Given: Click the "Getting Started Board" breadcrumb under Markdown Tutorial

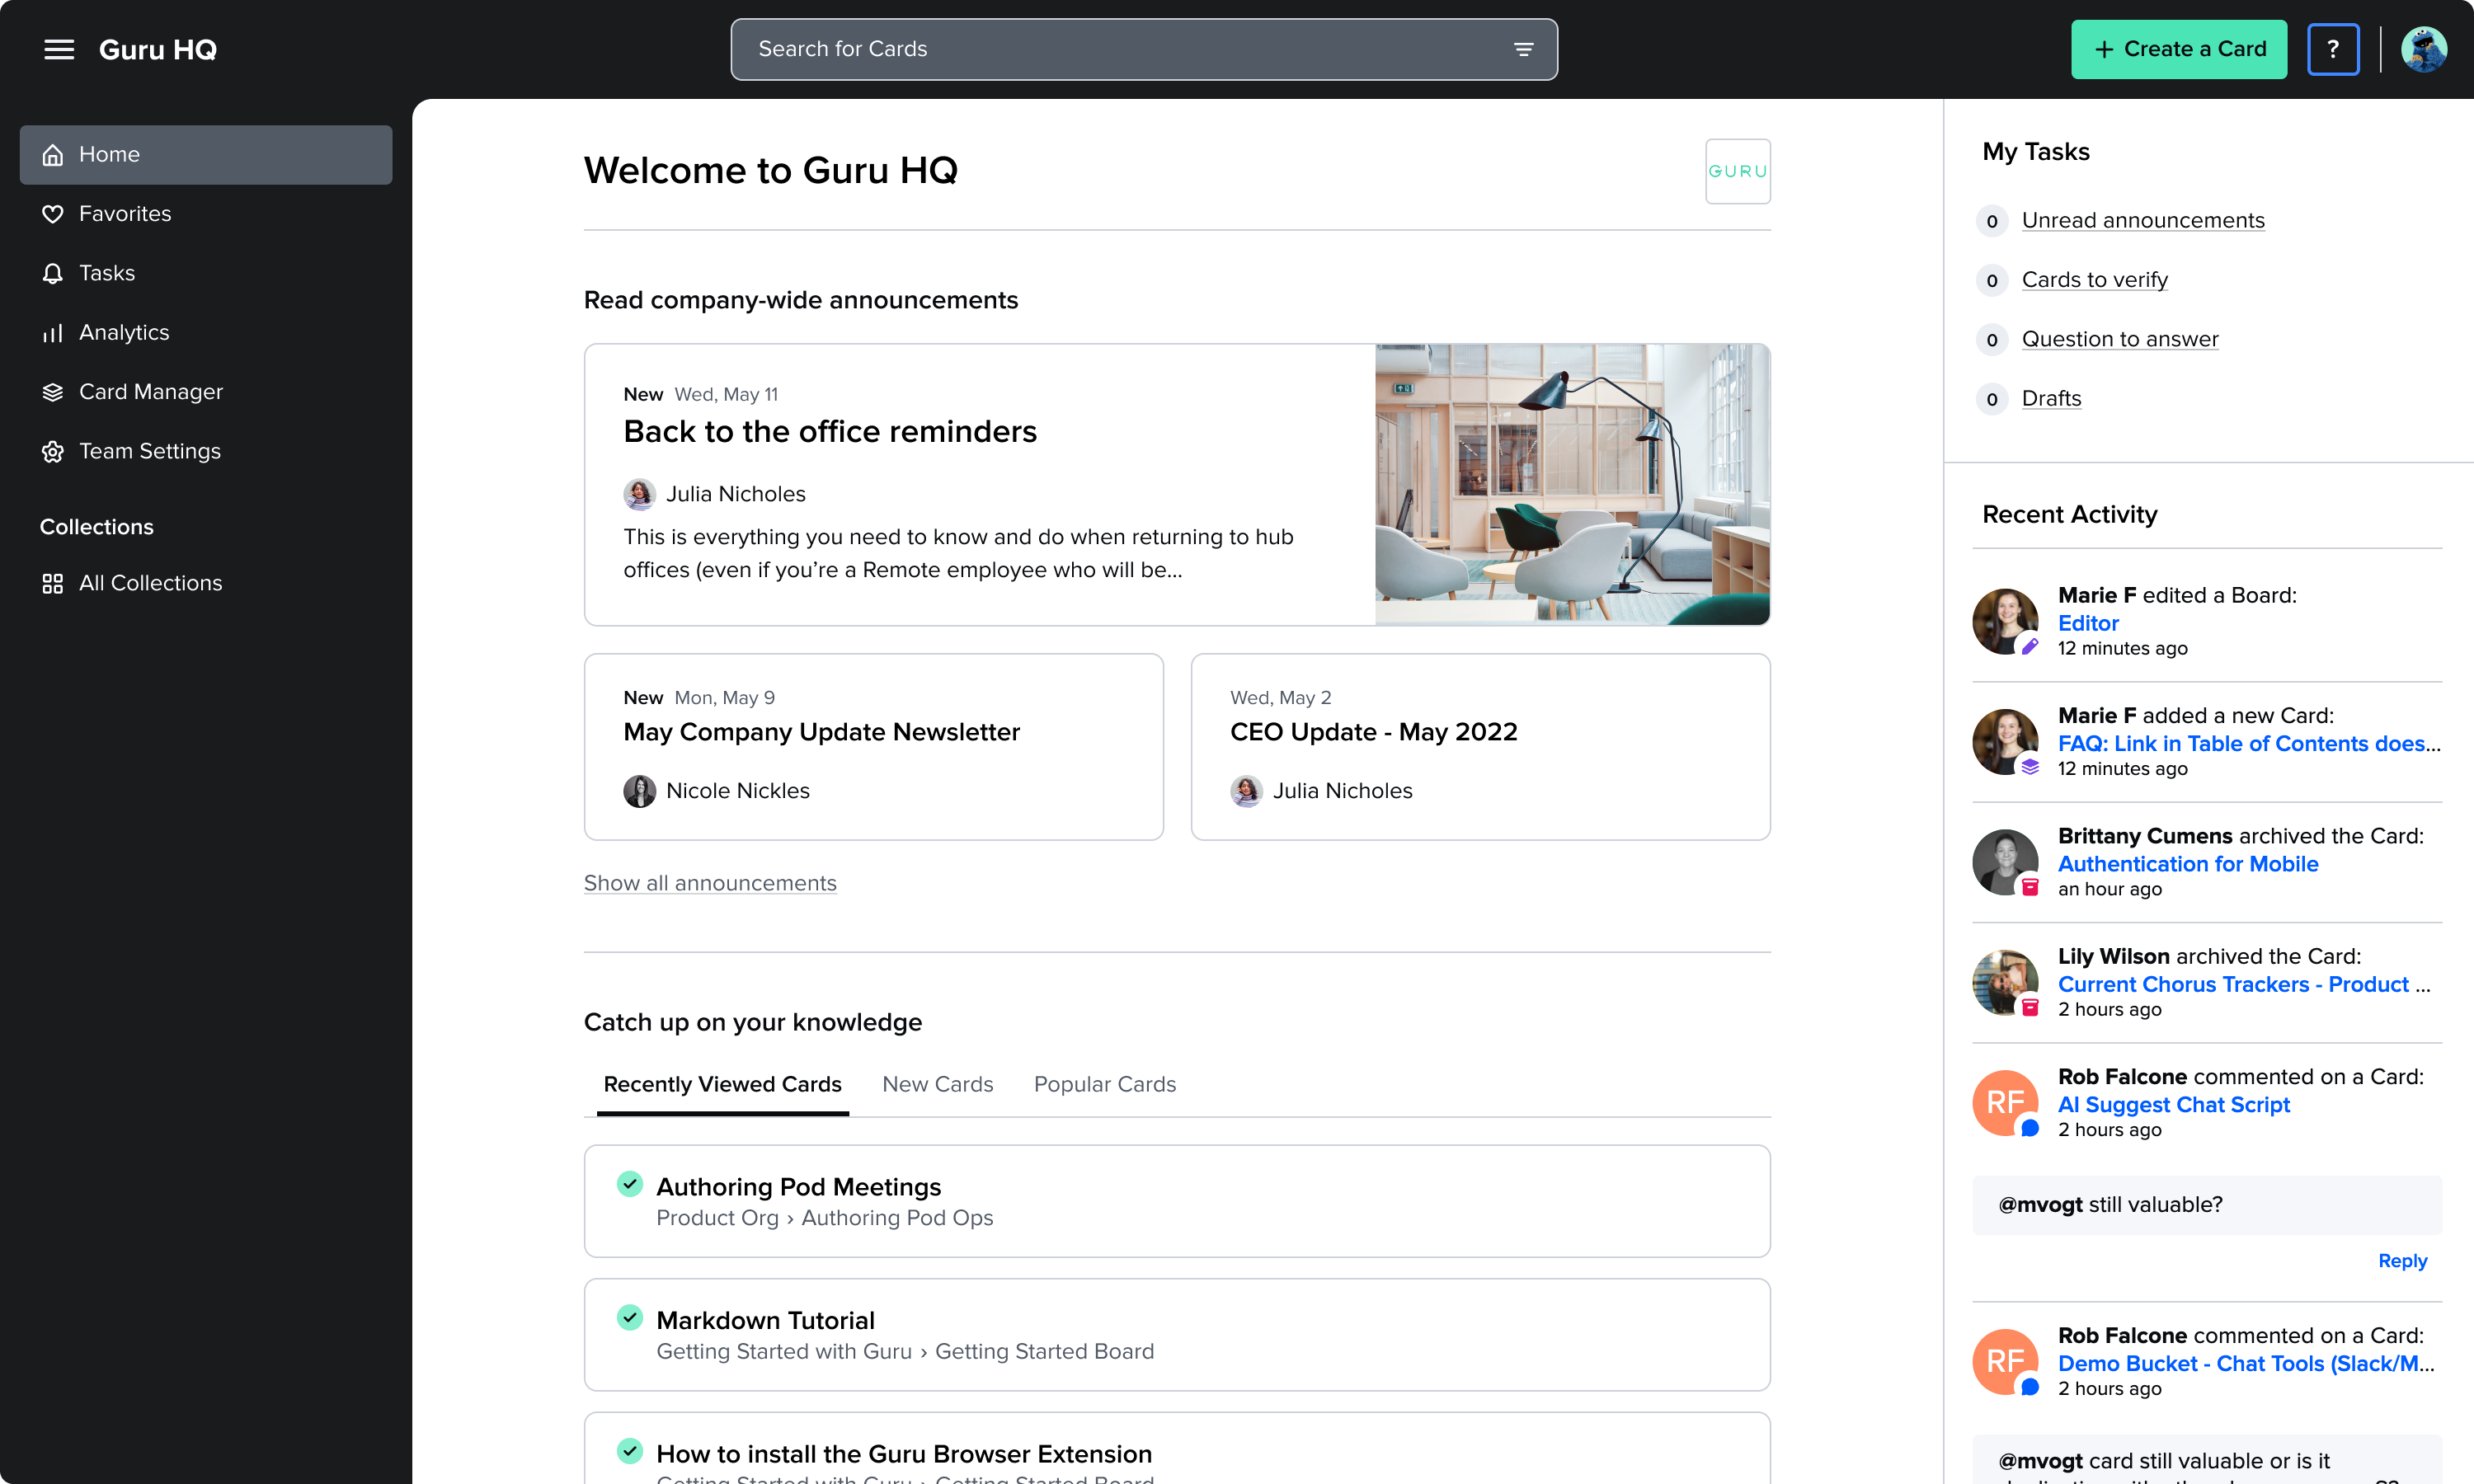Looking at the screenshot, I should [1044, 1352].
